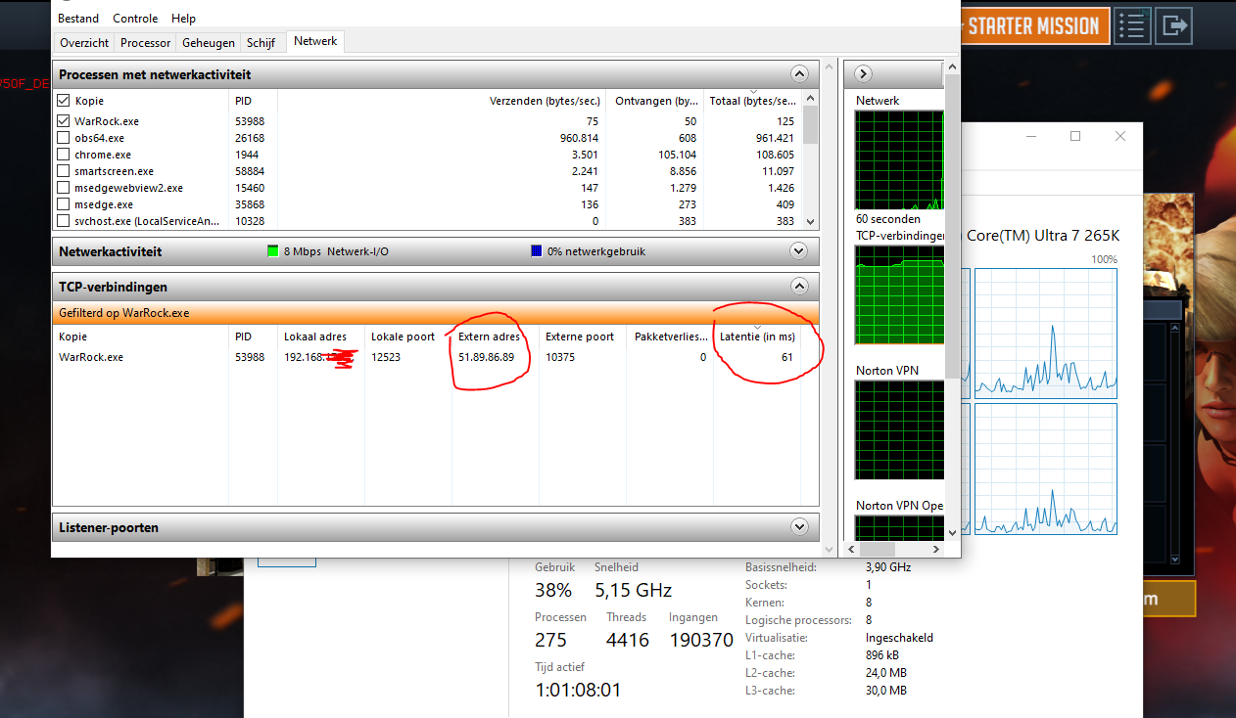Sort TCP list by Latentie (in ms)
1236x718 pixels.
click(757, 337)
